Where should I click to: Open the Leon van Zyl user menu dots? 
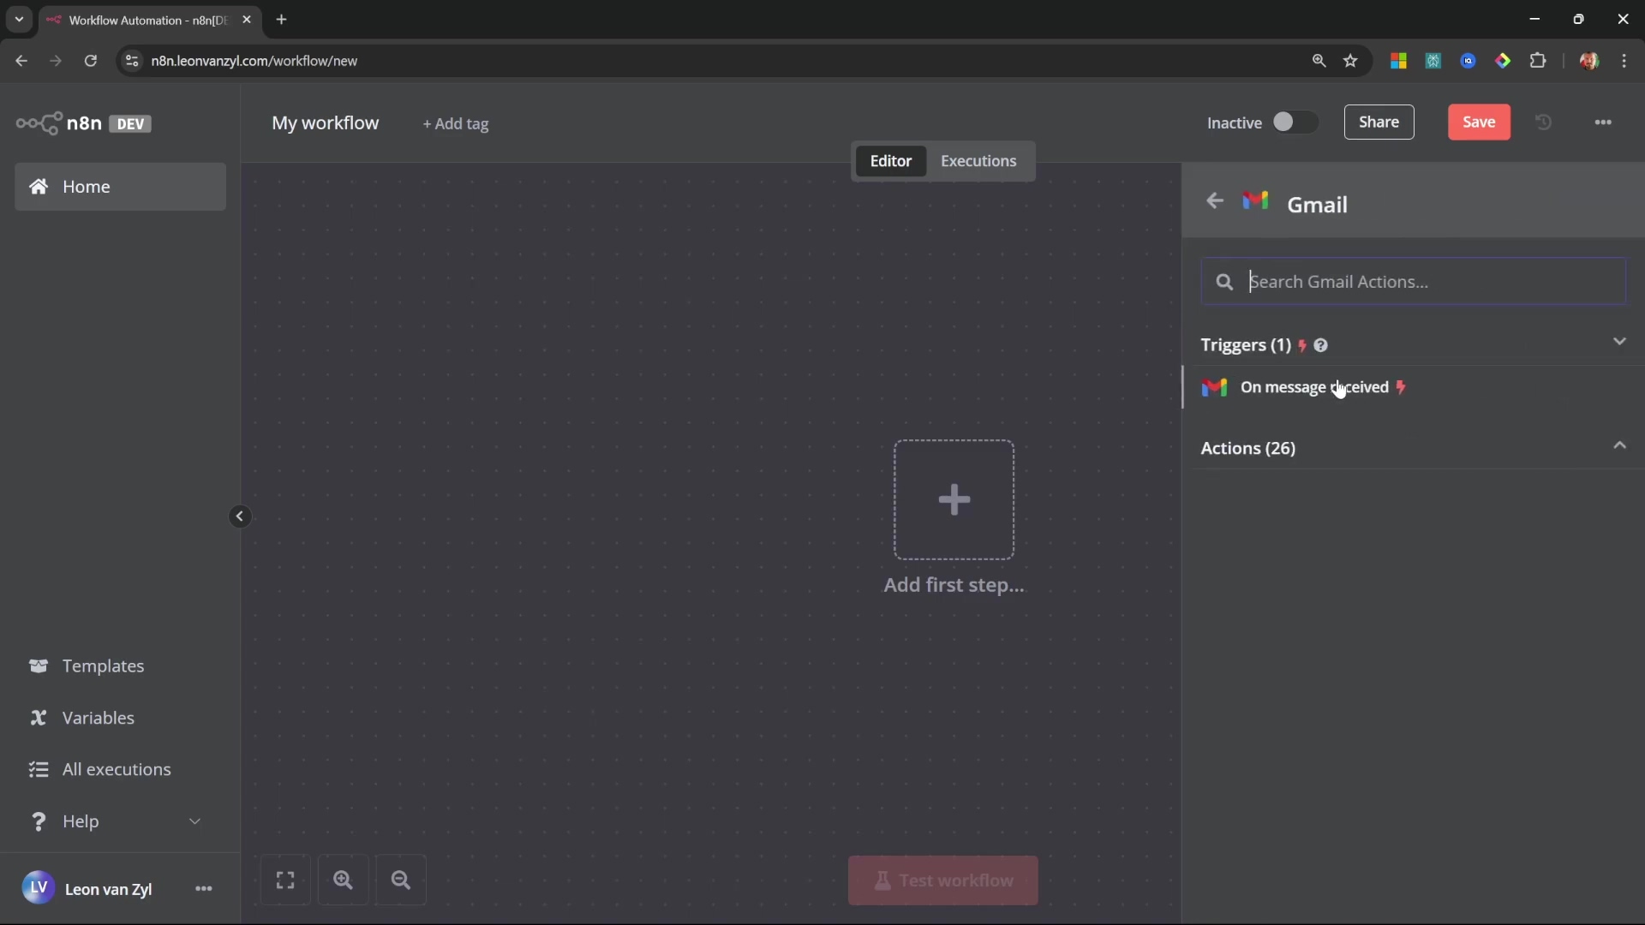click(203, 889)
